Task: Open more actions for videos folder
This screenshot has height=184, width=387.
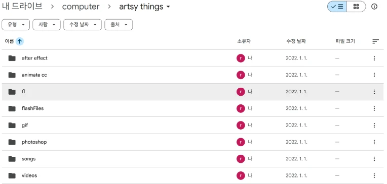Action: tap(374, 175)
